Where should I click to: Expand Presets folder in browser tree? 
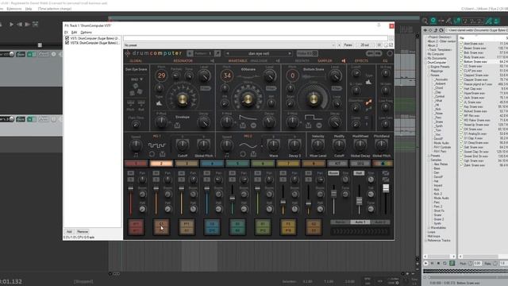429,156
